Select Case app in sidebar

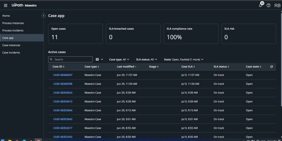point(22,38)
